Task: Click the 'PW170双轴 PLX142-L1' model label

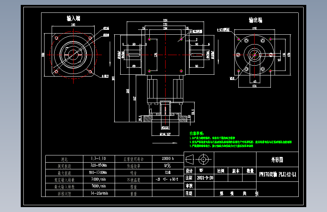Action: pyautogui.click(x=278, y=174)
